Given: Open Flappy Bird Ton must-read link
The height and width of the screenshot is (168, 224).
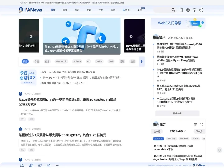Looking at the screenshot, I should tap(82, 77).
